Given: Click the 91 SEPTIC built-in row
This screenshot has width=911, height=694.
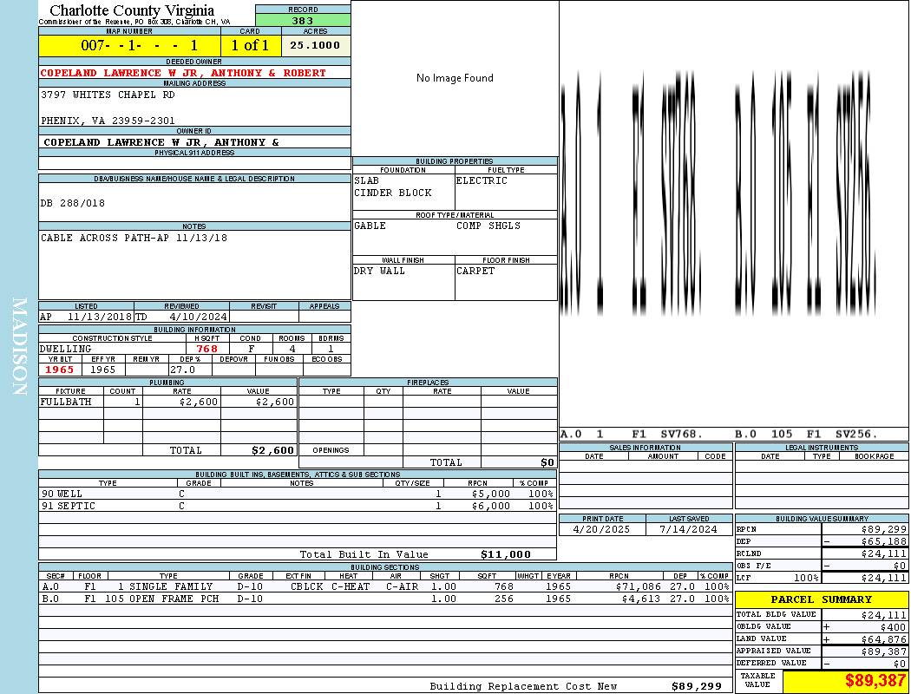Looking at the screenshot, I should click(x=298, y=507).
